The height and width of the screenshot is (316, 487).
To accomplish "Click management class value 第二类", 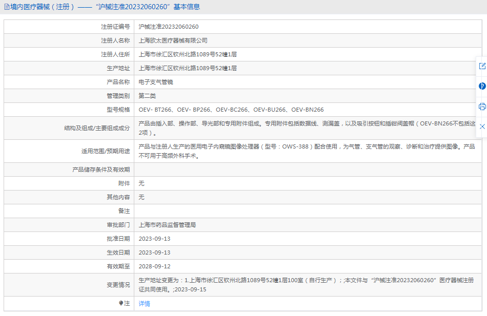I will 147,96.
